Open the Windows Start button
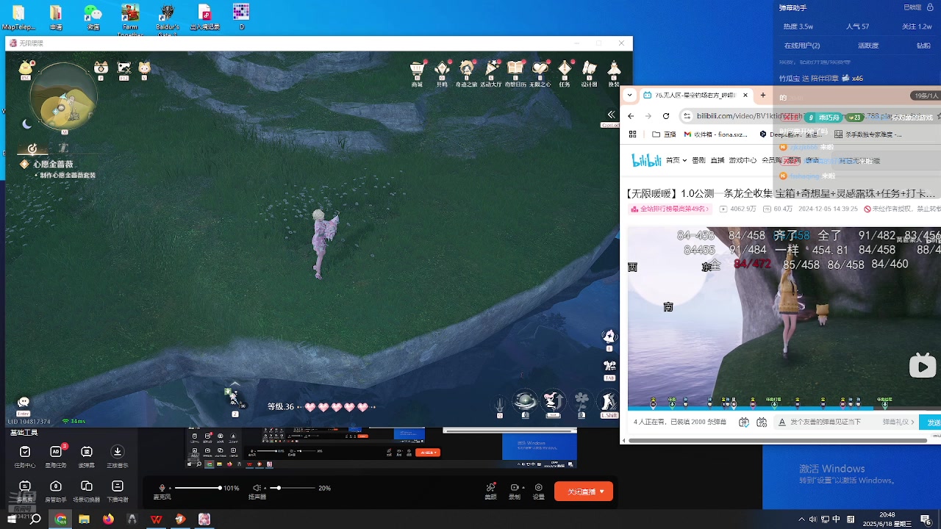 (x=10, y=519)
